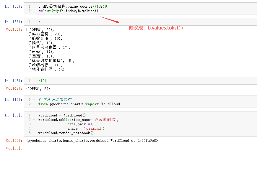Click output row ('蚂蚁金服', 19)
The height and width of the screenshot is (171, 257).
click(x=45, y=38)
